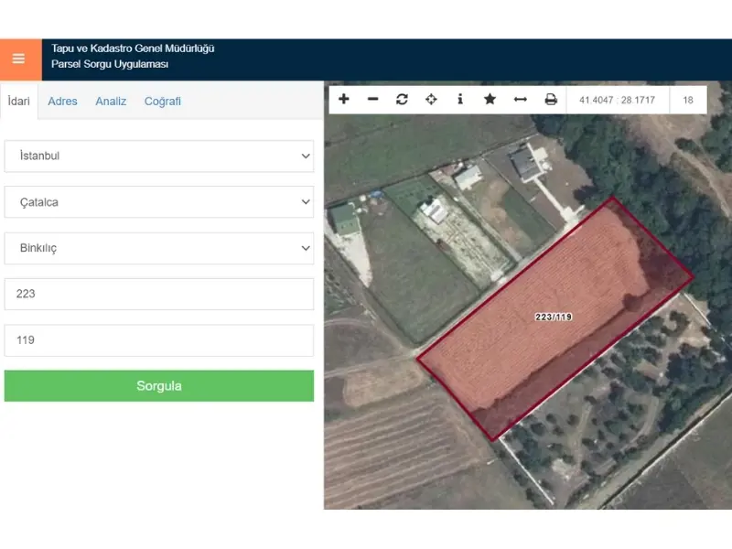The height and width of the screenshot is (549, 732).
Task: Open the Analiz tab
Action: click(111, 102)
